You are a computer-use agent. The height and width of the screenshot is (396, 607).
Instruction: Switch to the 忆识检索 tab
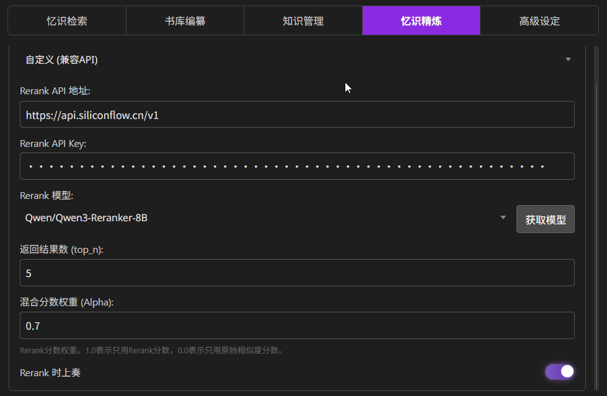pyautogui.click(x=67, y=21)
